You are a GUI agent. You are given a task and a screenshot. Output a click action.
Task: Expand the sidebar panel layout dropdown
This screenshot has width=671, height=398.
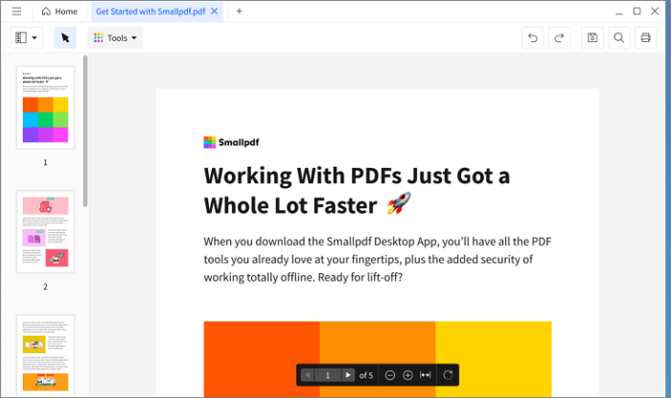point(26,37)
